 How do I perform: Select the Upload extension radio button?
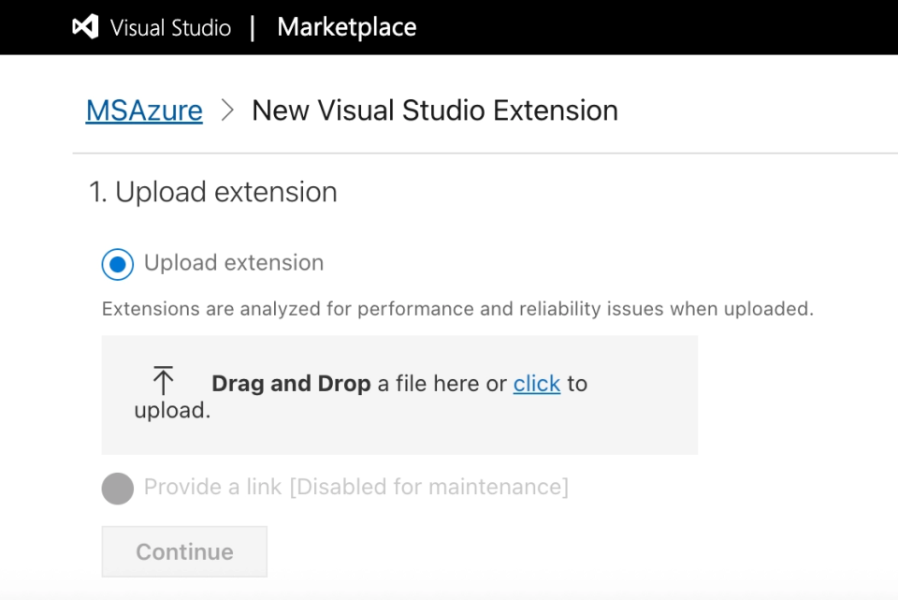[x=118, y=264]
